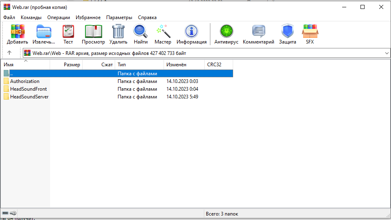
Task: Start the Антивирус scan tool
Action: pos(226,34)
